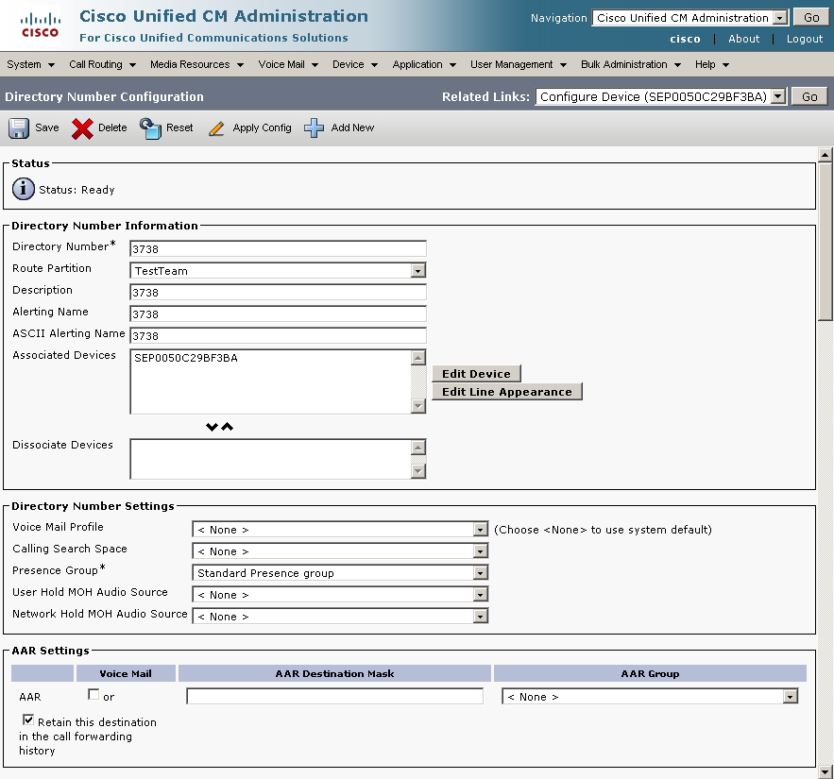
Task: Click the Save disk icon
Action: point(19,128)
